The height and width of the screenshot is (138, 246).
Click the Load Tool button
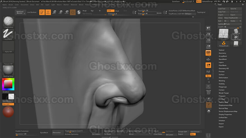pyautogui.click(x=223, y=9)
